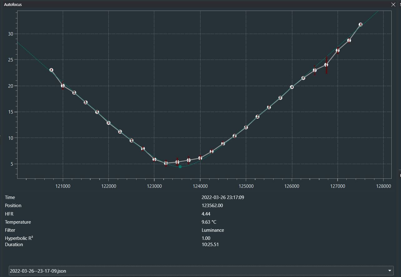
Task: Click the Filter label
Action: (10, 230)
